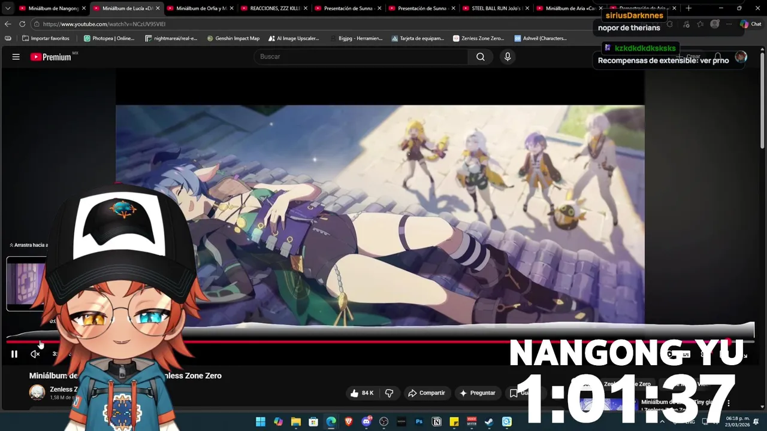
Task: Open OBS Studio from the taskbar
Action: click(x=384, y=421)
